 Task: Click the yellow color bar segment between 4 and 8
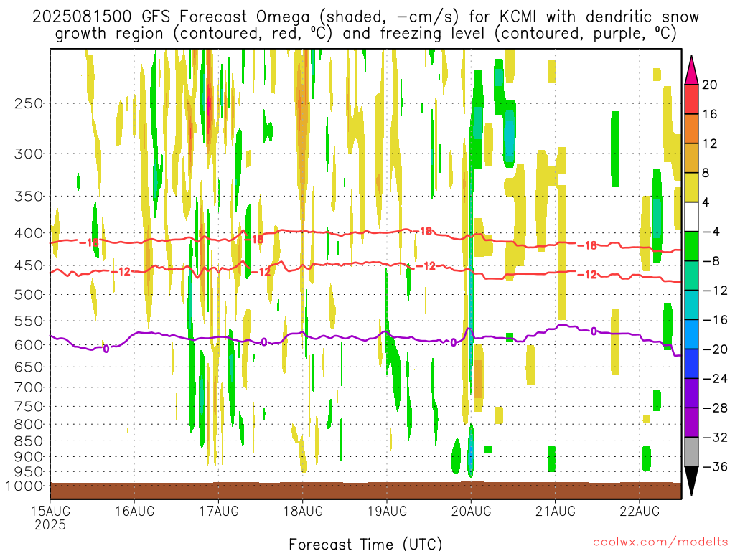[691, 187]
